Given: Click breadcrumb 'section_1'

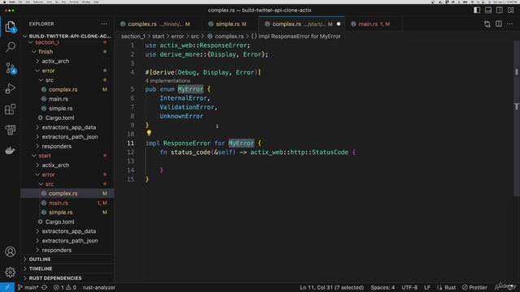Looking at the screenshot, I should pos(133,36).
